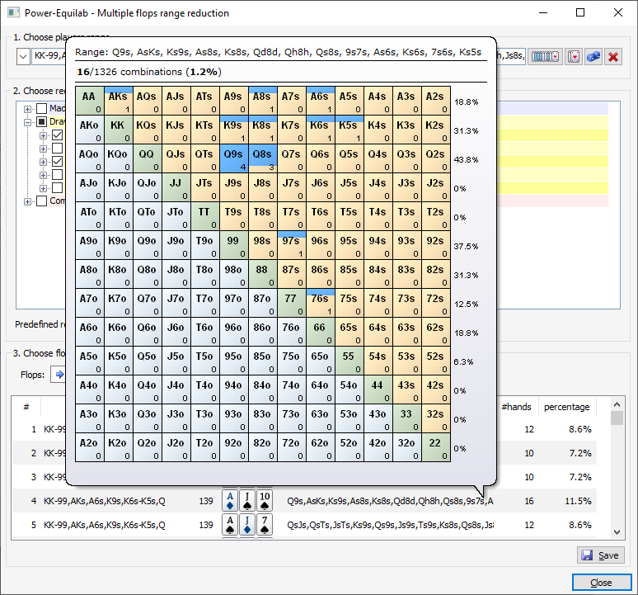
Task: Expand the fifth child node under Draw
Action: pyautogui.click(x=43, y=188)
